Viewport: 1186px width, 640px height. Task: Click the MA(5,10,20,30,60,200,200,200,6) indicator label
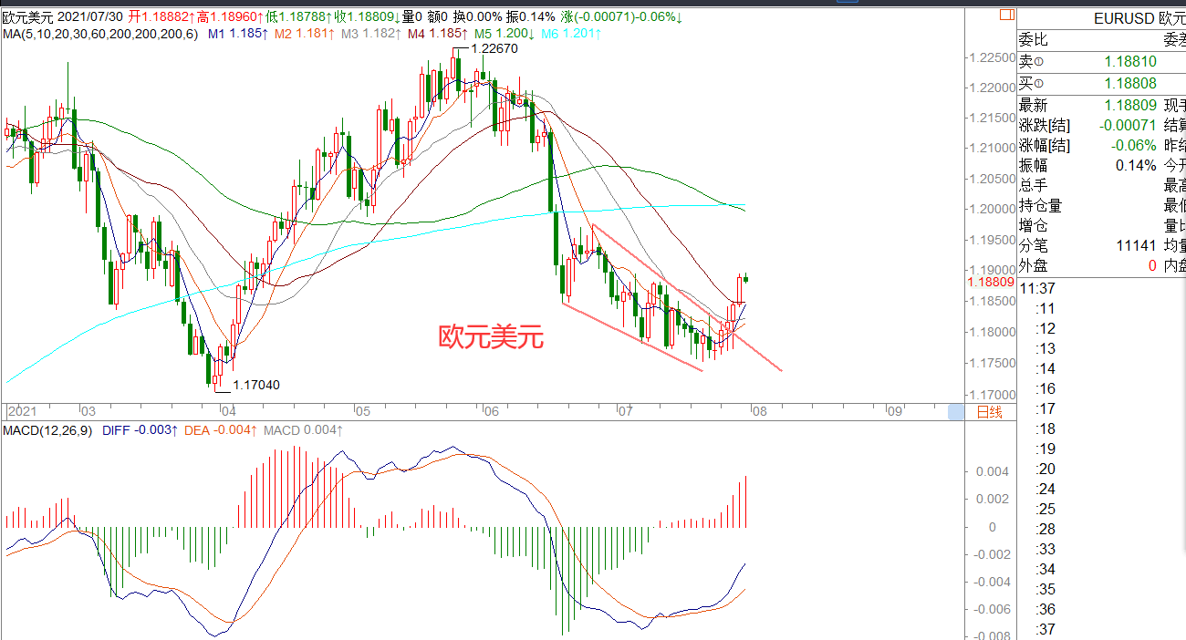pyautogui.click(x=99, y=33)
